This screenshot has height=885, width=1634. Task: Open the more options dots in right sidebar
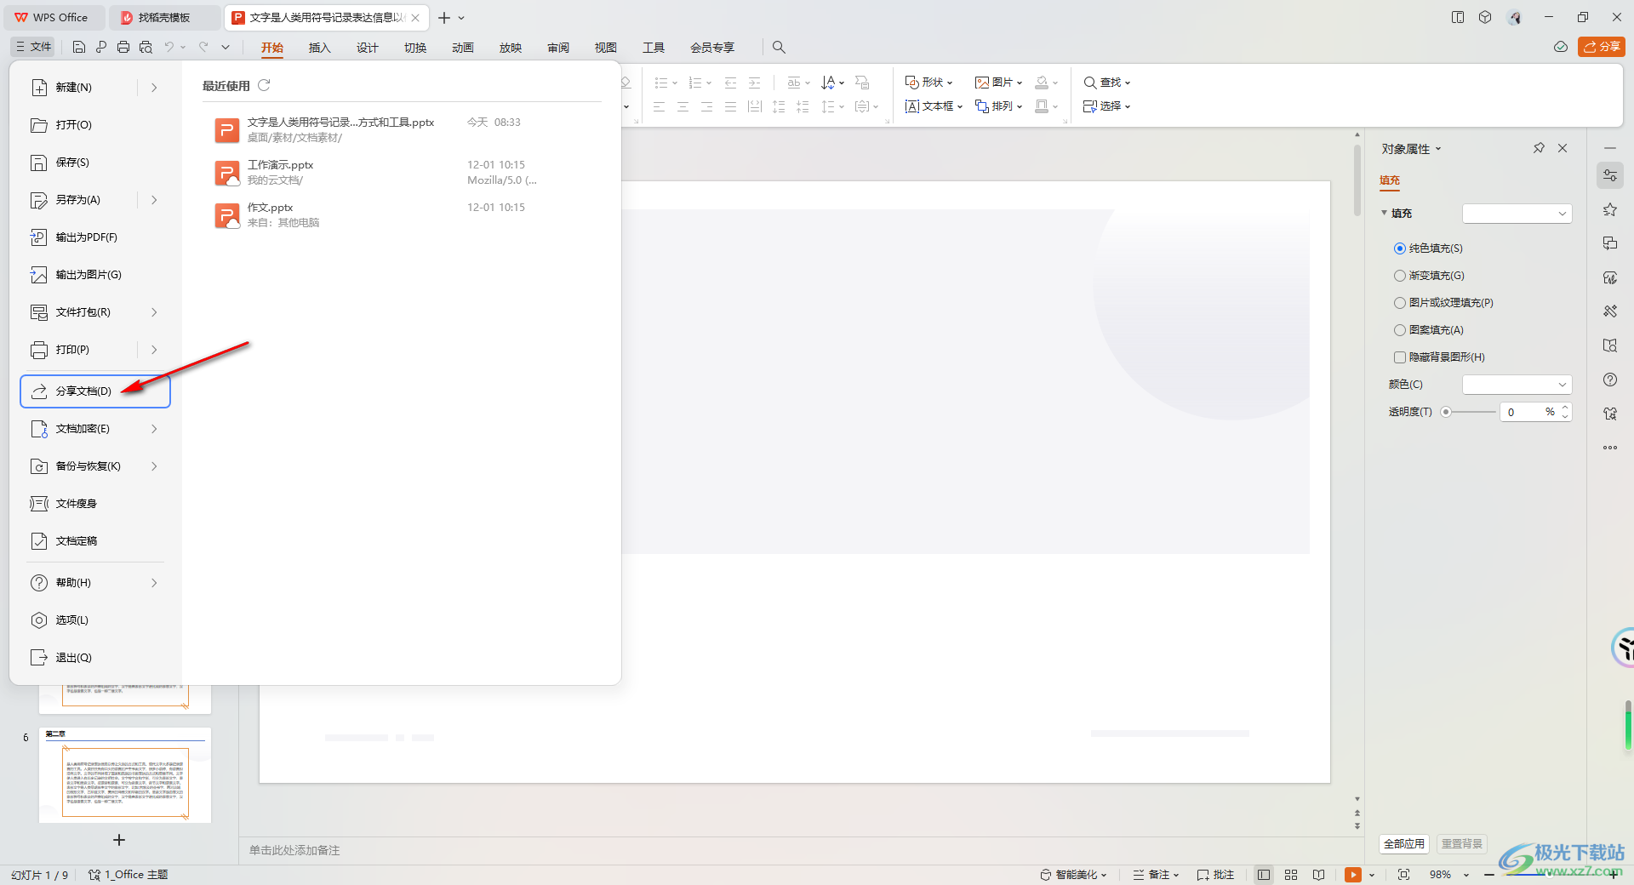[x=1610, y=448]
